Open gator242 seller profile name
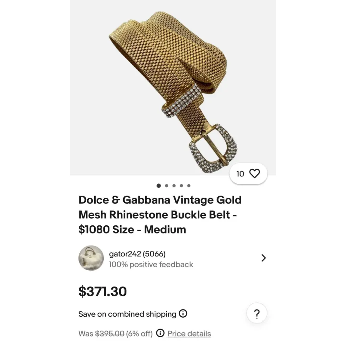The width and height of the screenshot is (346, 346). [137, 254]
